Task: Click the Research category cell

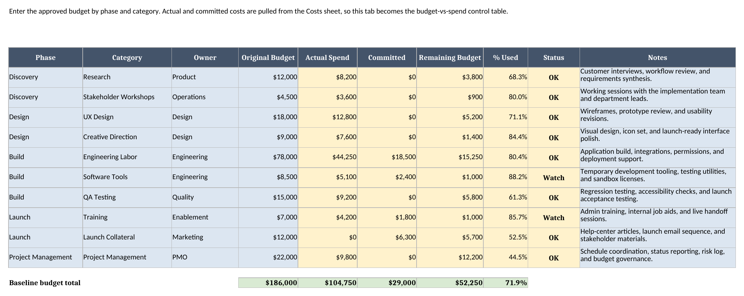Action: point(127,77)
